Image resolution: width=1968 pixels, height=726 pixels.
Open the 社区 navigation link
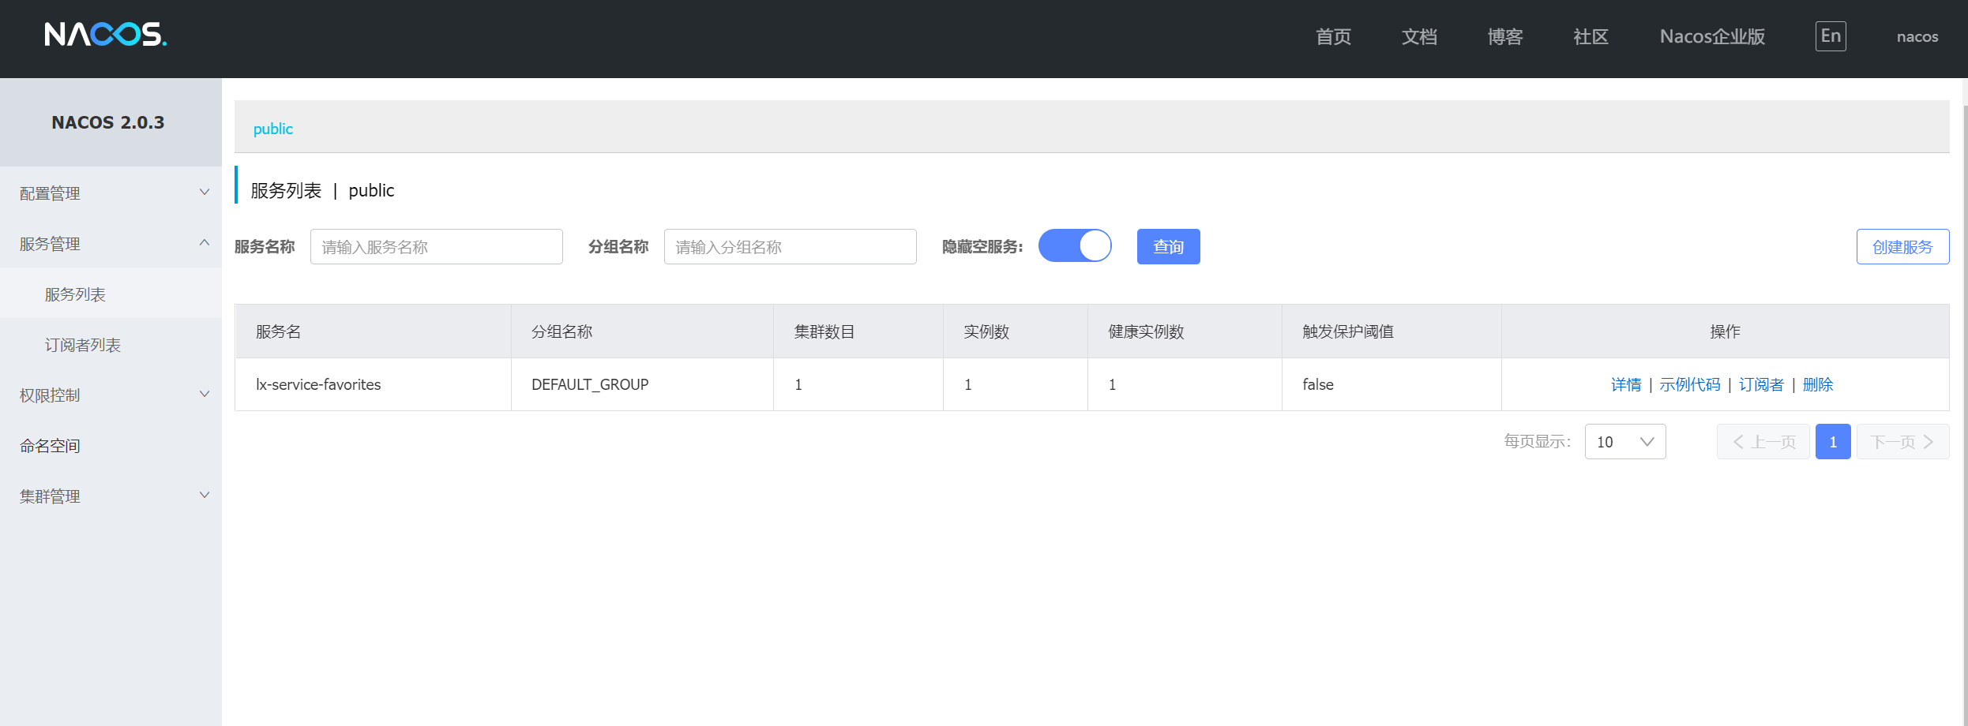(1591, 36)
